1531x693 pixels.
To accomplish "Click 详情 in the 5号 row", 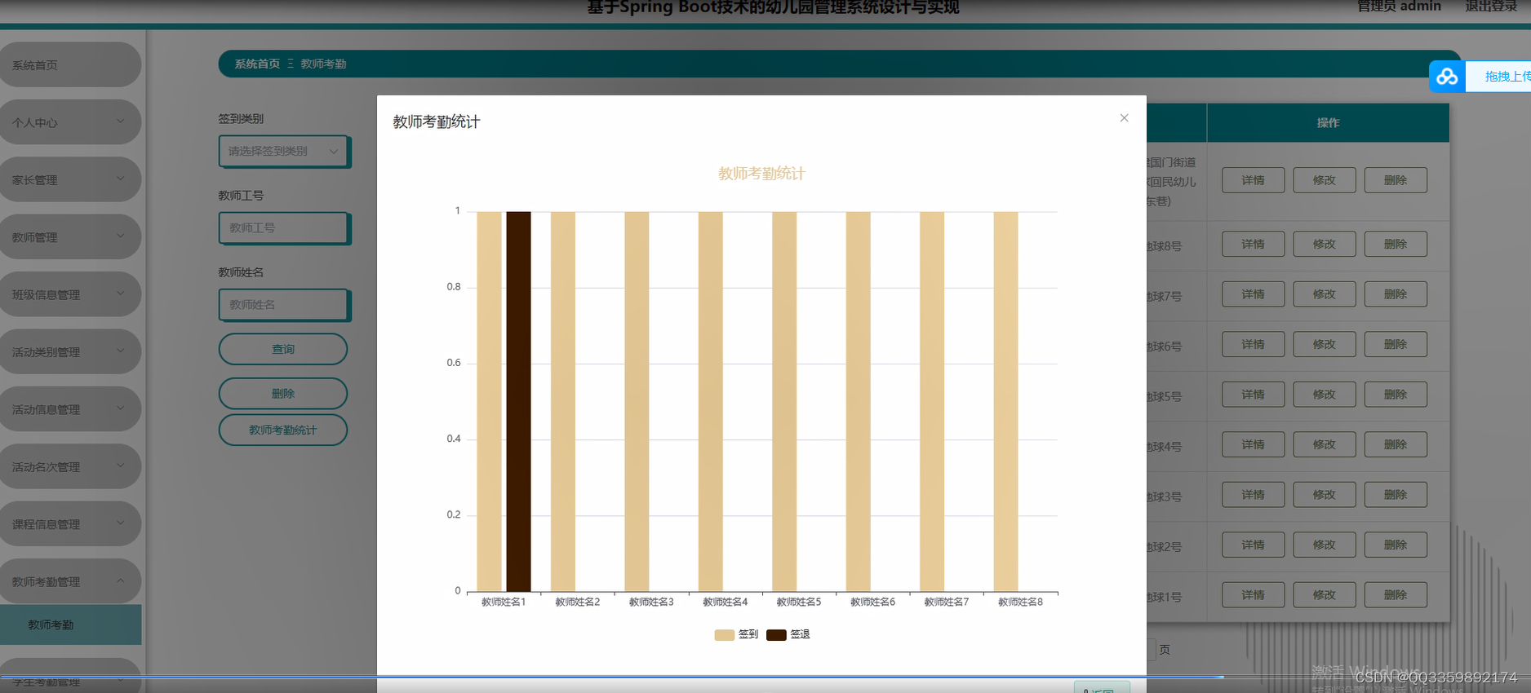I will coord(1253,395).
